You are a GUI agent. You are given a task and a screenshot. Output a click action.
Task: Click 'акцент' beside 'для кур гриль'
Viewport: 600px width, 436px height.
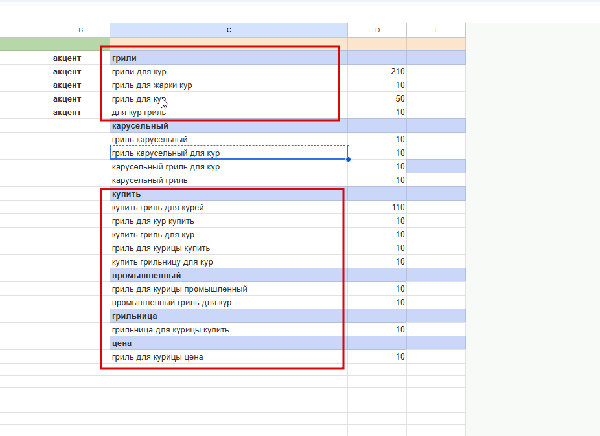click(x=80, y=113)
